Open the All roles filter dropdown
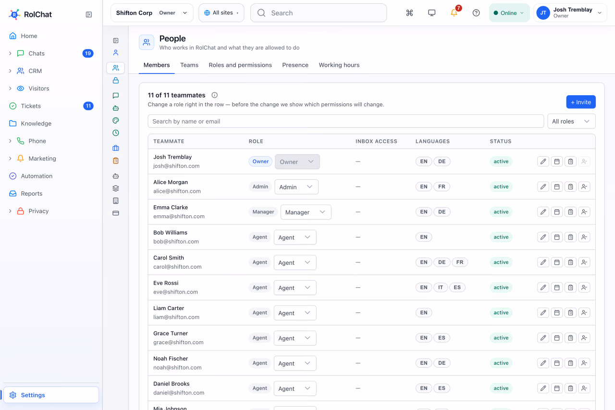This screenshot has height=410, width=615. tap(571, 121)
